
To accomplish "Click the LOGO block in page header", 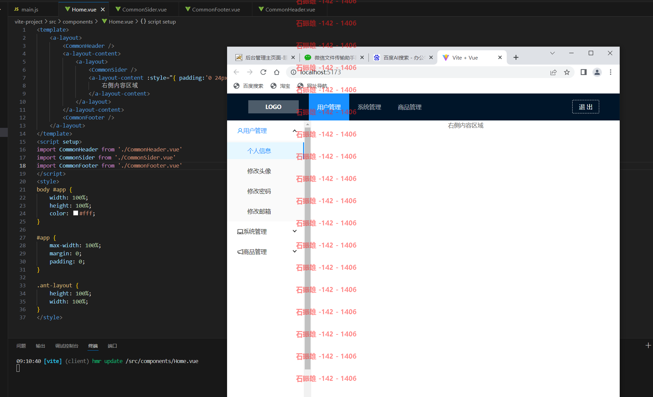I will tap(273, 107).
